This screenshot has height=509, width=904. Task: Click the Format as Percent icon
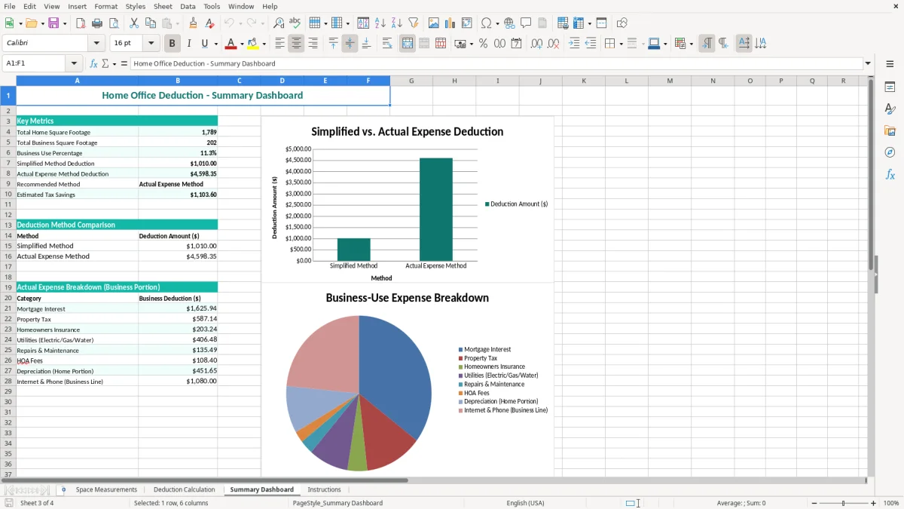(483, 44)
